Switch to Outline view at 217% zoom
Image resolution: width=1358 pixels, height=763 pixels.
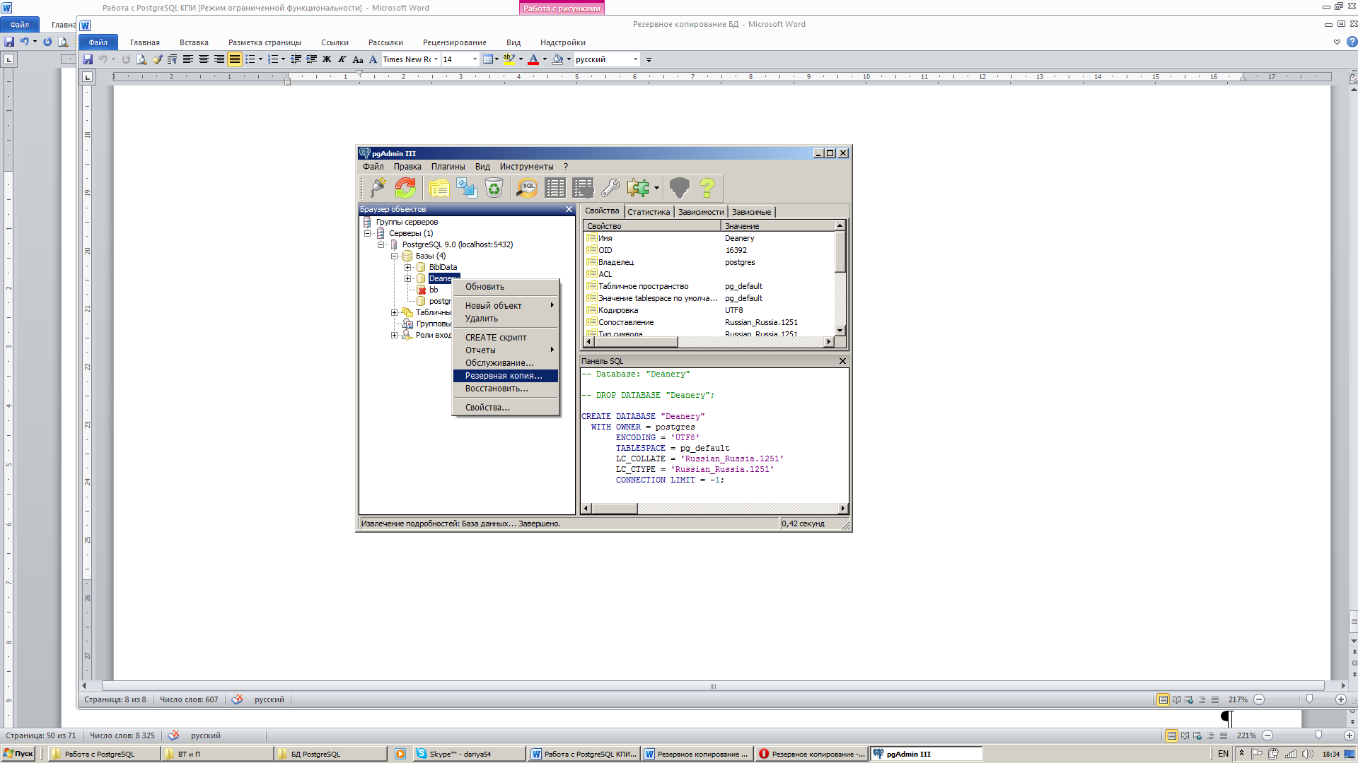1202,699
